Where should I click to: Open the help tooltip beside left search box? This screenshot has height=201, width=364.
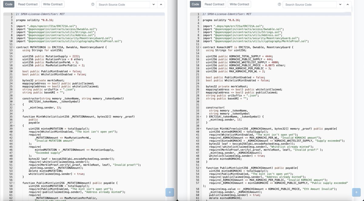(93, 5)
